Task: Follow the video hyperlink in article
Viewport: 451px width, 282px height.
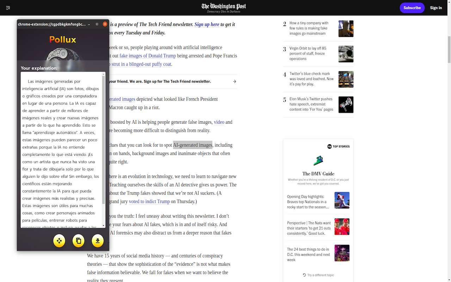Action: 219,122
